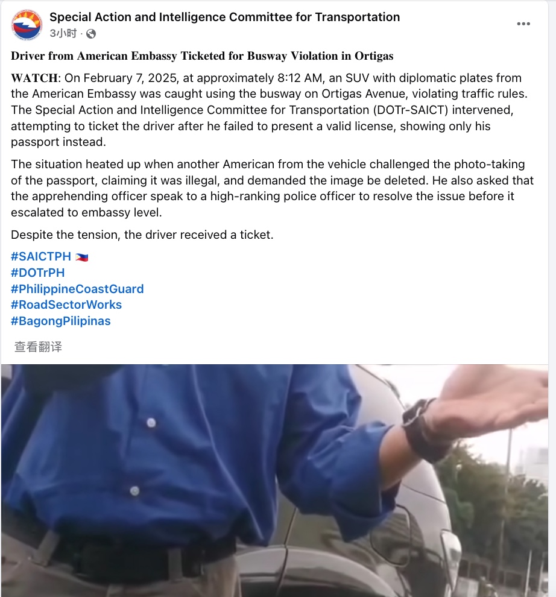This screenshot has width=556, height=597.
Task: Open the #SAICTPH hashtag
Action: (x=41, y=257)
